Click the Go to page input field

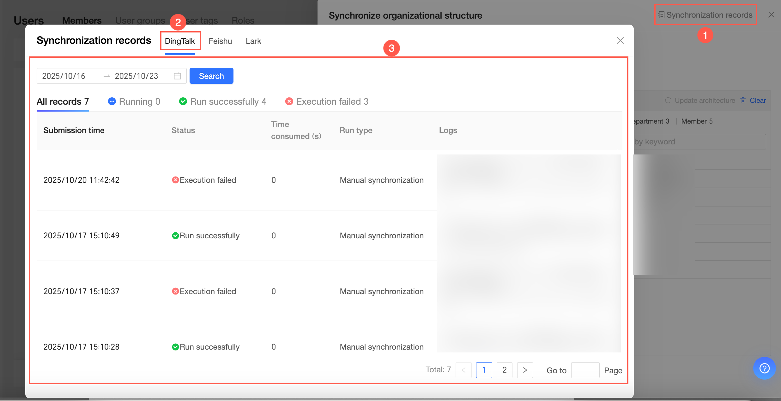pos(585,370)
